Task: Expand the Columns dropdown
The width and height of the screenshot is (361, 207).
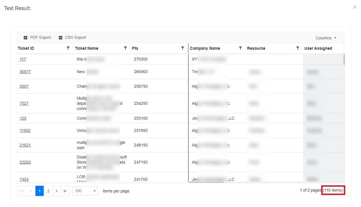Action: coord(326,38)
